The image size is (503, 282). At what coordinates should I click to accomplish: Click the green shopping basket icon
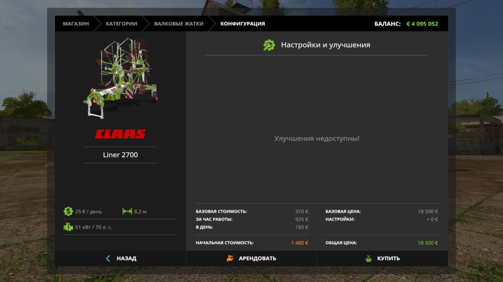[x=368, y=258]
